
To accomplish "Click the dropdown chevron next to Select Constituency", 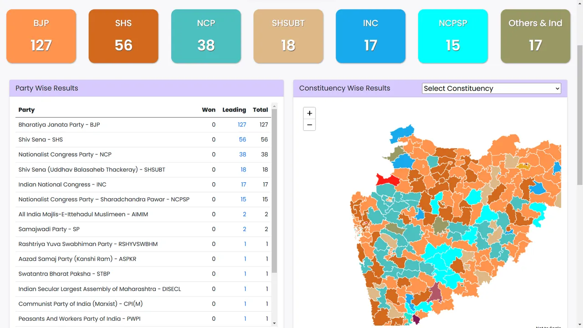I will click(x=557, y=88).
